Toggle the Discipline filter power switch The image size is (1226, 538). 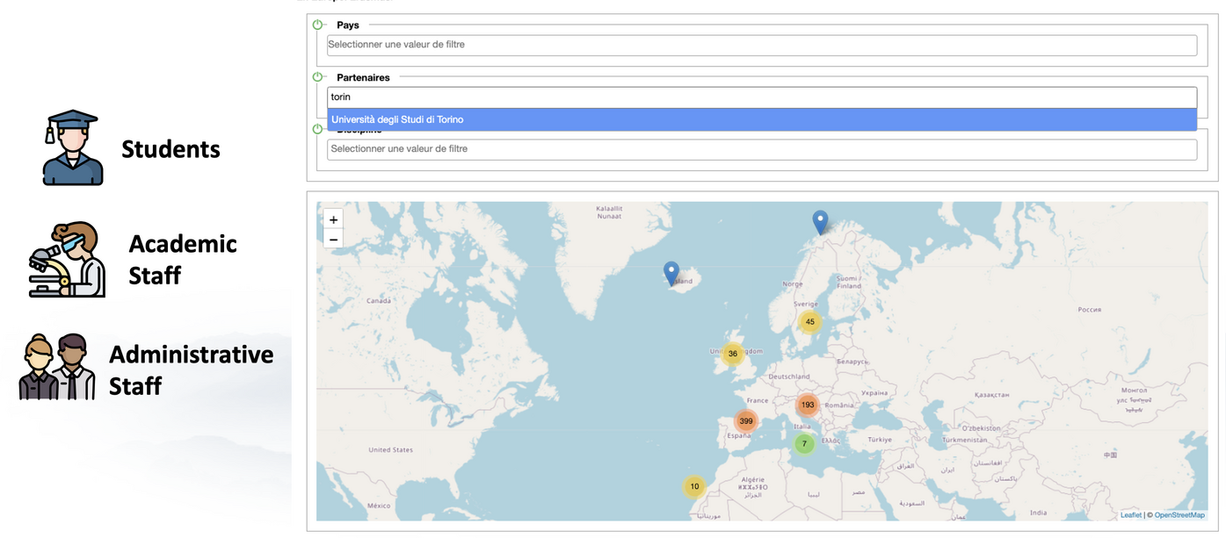coord(318,130)
